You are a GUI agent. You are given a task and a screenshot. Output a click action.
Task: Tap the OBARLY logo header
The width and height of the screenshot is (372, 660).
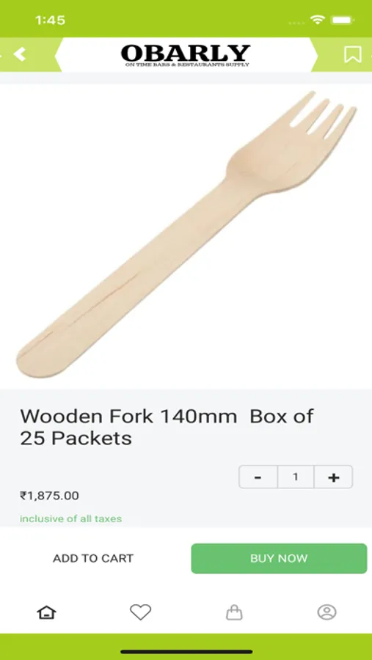(186, 55)
